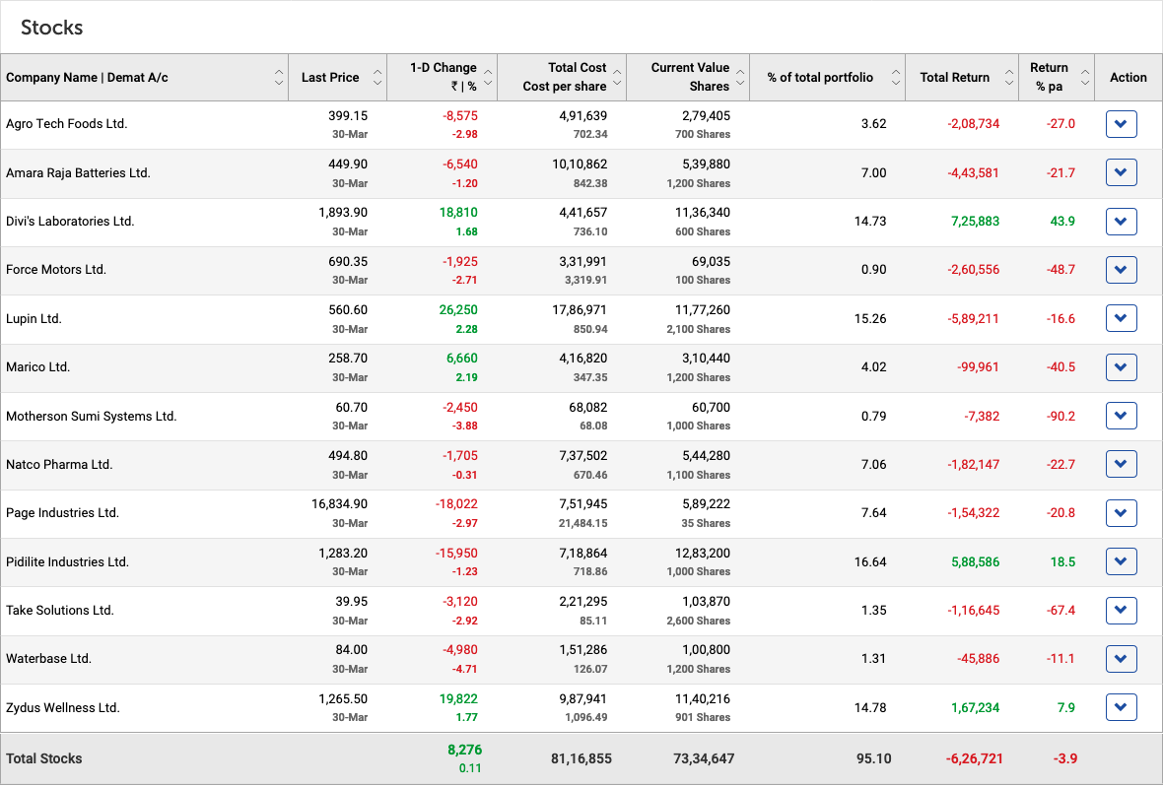Click Pidilite current value 12,83,200

point(703,553)
